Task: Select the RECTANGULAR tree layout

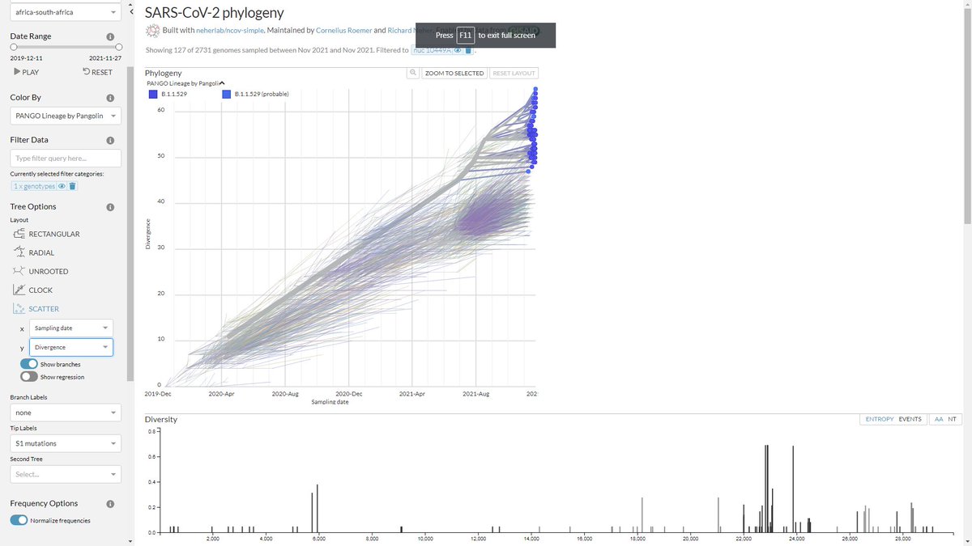Action: 46,234
